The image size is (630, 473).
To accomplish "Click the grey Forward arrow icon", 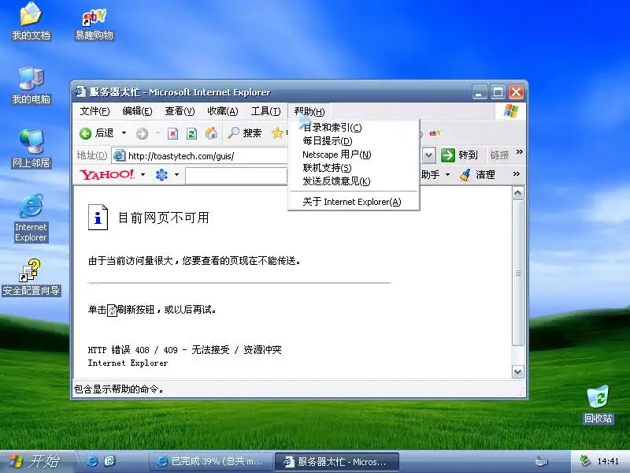I will tap(142, 133).
